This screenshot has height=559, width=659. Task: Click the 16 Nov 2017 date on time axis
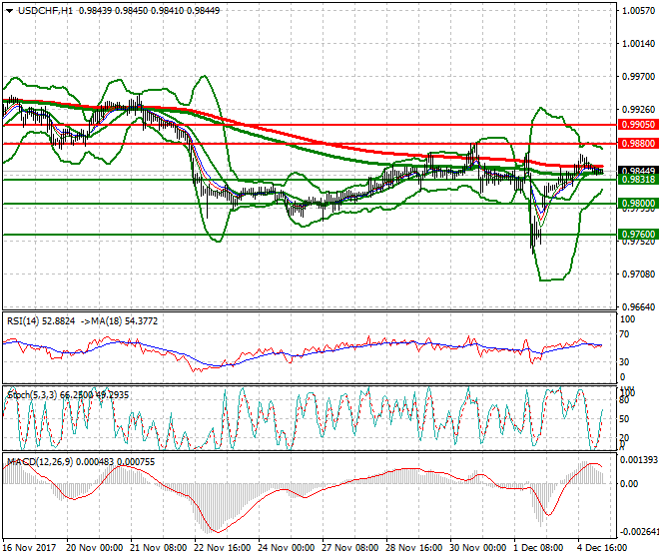click(x=27, y=548)
